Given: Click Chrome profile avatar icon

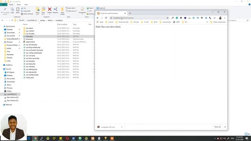Looking at the screenshot, I should pos(220,18).
